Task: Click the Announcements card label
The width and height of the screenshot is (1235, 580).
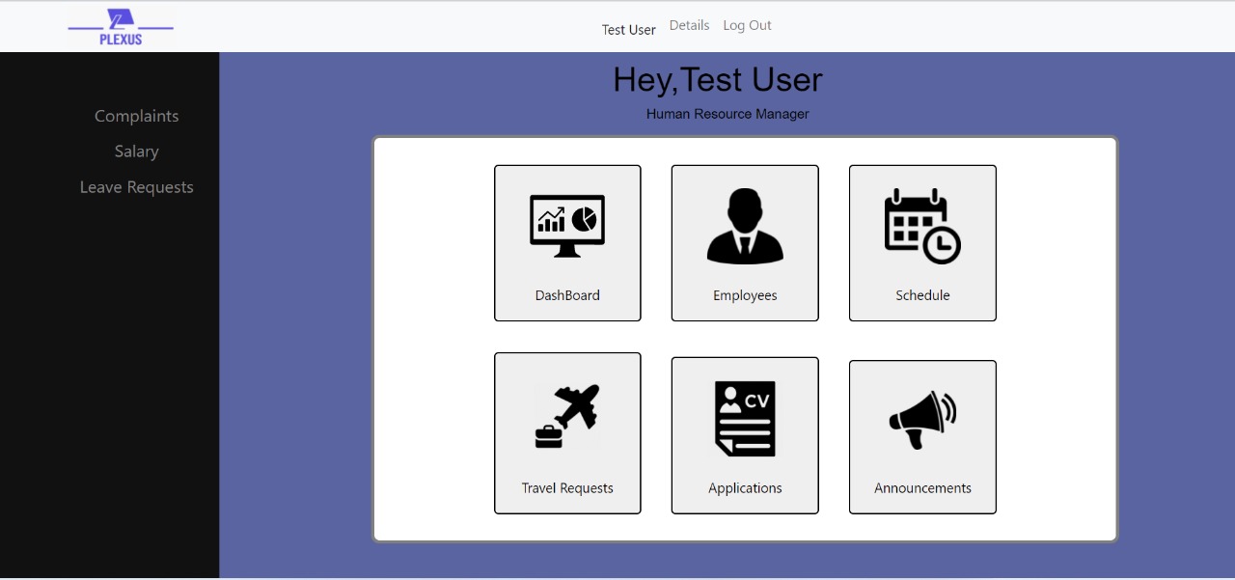Action: pyautogui.click(x=921, y=488)
